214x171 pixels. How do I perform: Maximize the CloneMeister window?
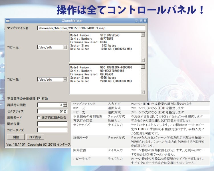[141, 21]
